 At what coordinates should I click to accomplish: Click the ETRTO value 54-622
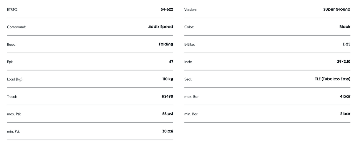click(167, 9)
